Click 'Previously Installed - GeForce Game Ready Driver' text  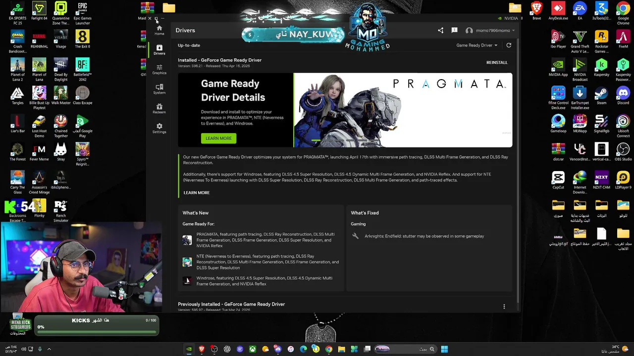tap(231, 304)
